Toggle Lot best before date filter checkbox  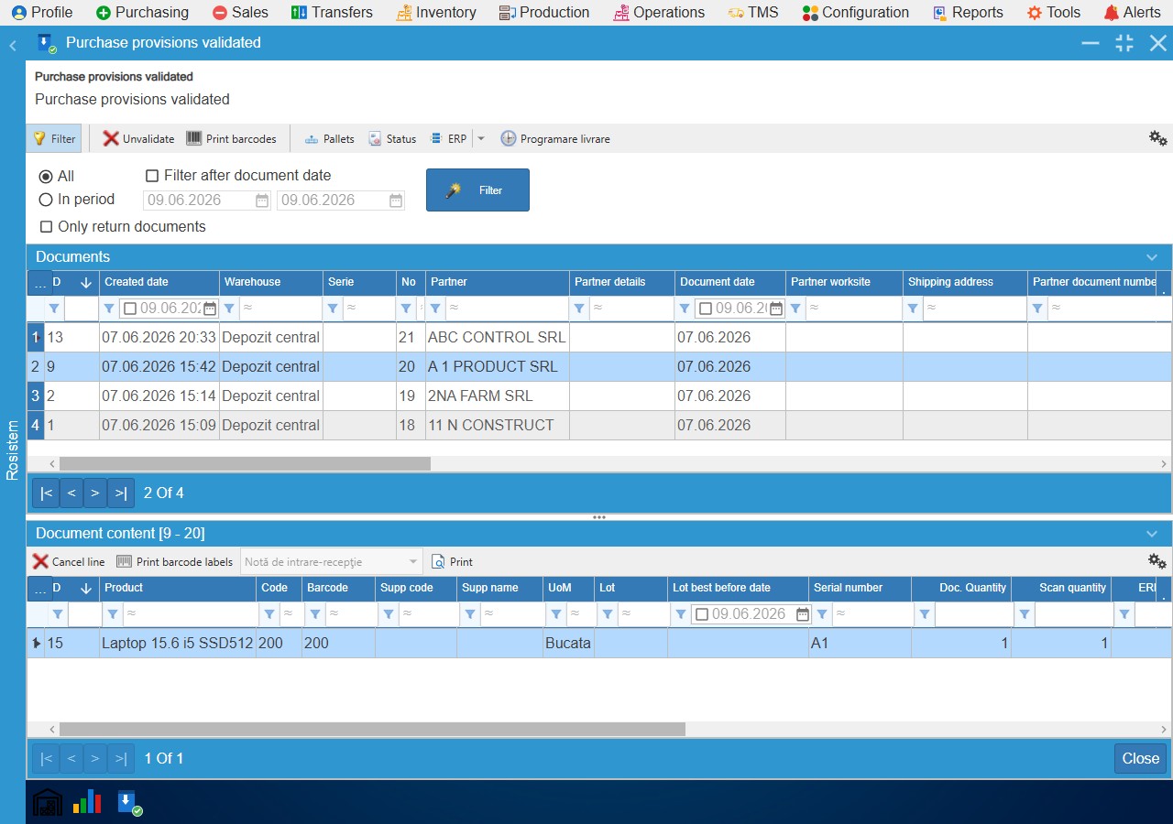coord(702,614)
